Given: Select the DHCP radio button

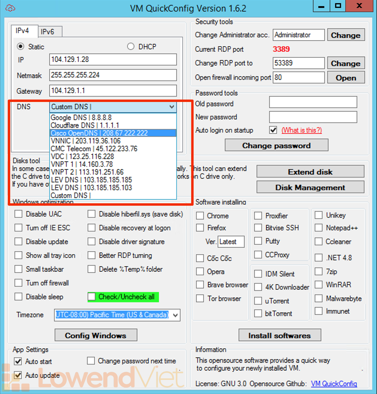Looking at the screenshot, I should click(x=131, y=47).
